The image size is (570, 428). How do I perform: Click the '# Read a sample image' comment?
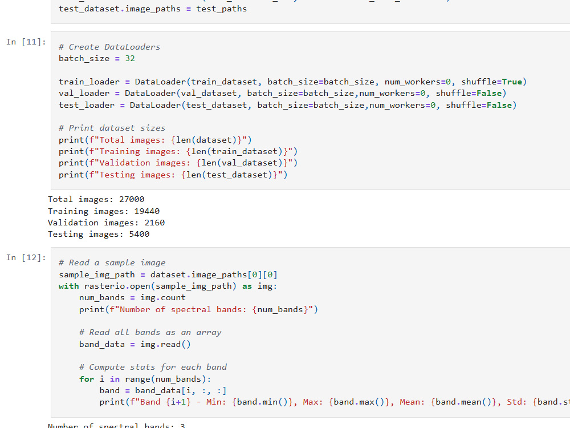(x=112, y=263)
